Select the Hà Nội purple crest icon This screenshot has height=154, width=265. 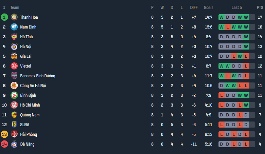14,46
